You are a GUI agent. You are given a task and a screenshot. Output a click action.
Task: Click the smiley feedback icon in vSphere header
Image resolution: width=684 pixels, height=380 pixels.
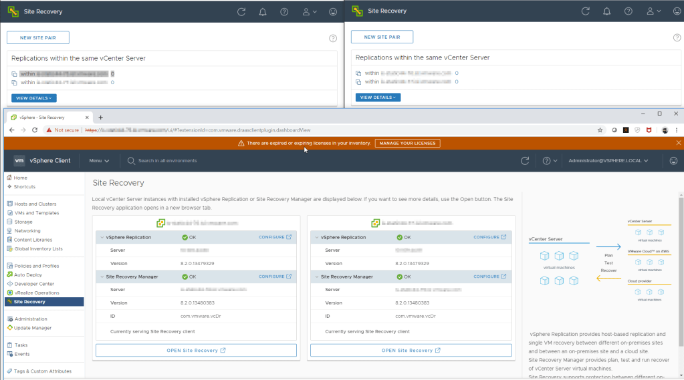point(673,161)
